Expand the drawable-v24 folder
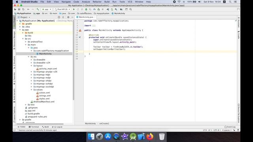253x142 pixels. click(x=32, y=63)
